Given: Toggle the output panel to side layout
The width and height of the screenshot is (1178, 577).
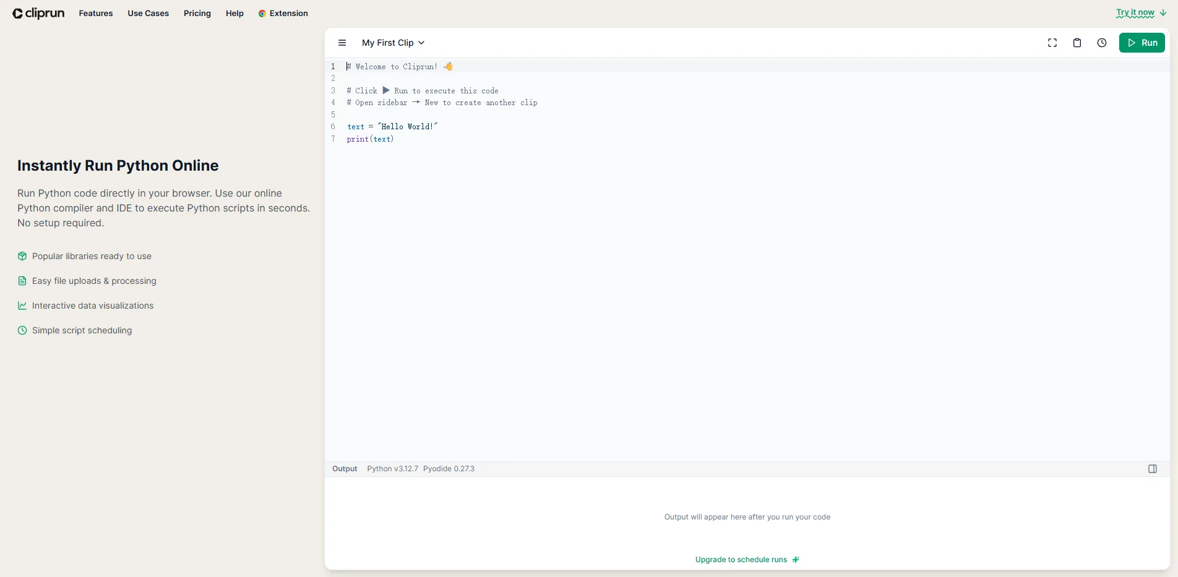Looking at the screenshot, I should pos(1152,468).
